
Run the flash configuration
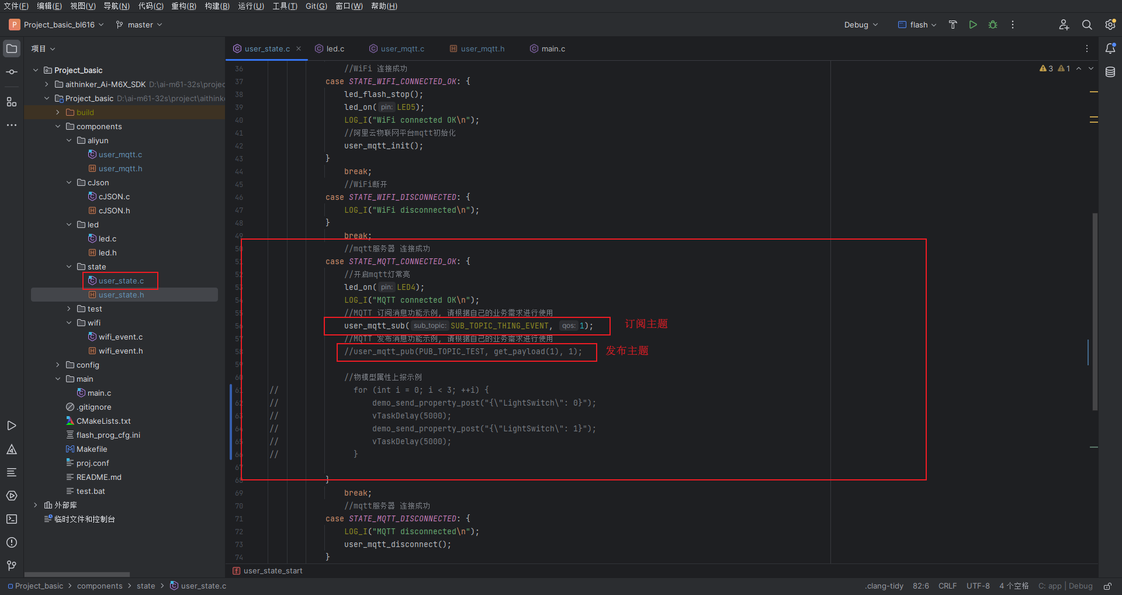(x=973, y=25)
